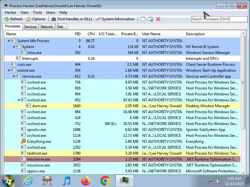Viewport: 250px width, 187px height.
Task: Open the Windows Start button
Action: [x=8, y=181]
